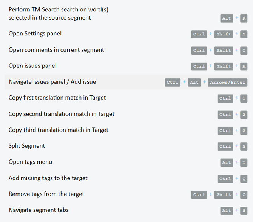
Task: Click 'Copy third translation match in Target' label
Action: pos(59,130)
